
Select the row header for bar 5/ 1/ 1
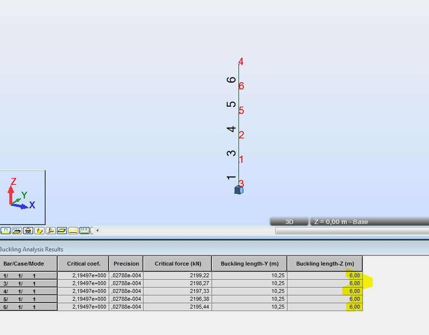coord(28,299)
